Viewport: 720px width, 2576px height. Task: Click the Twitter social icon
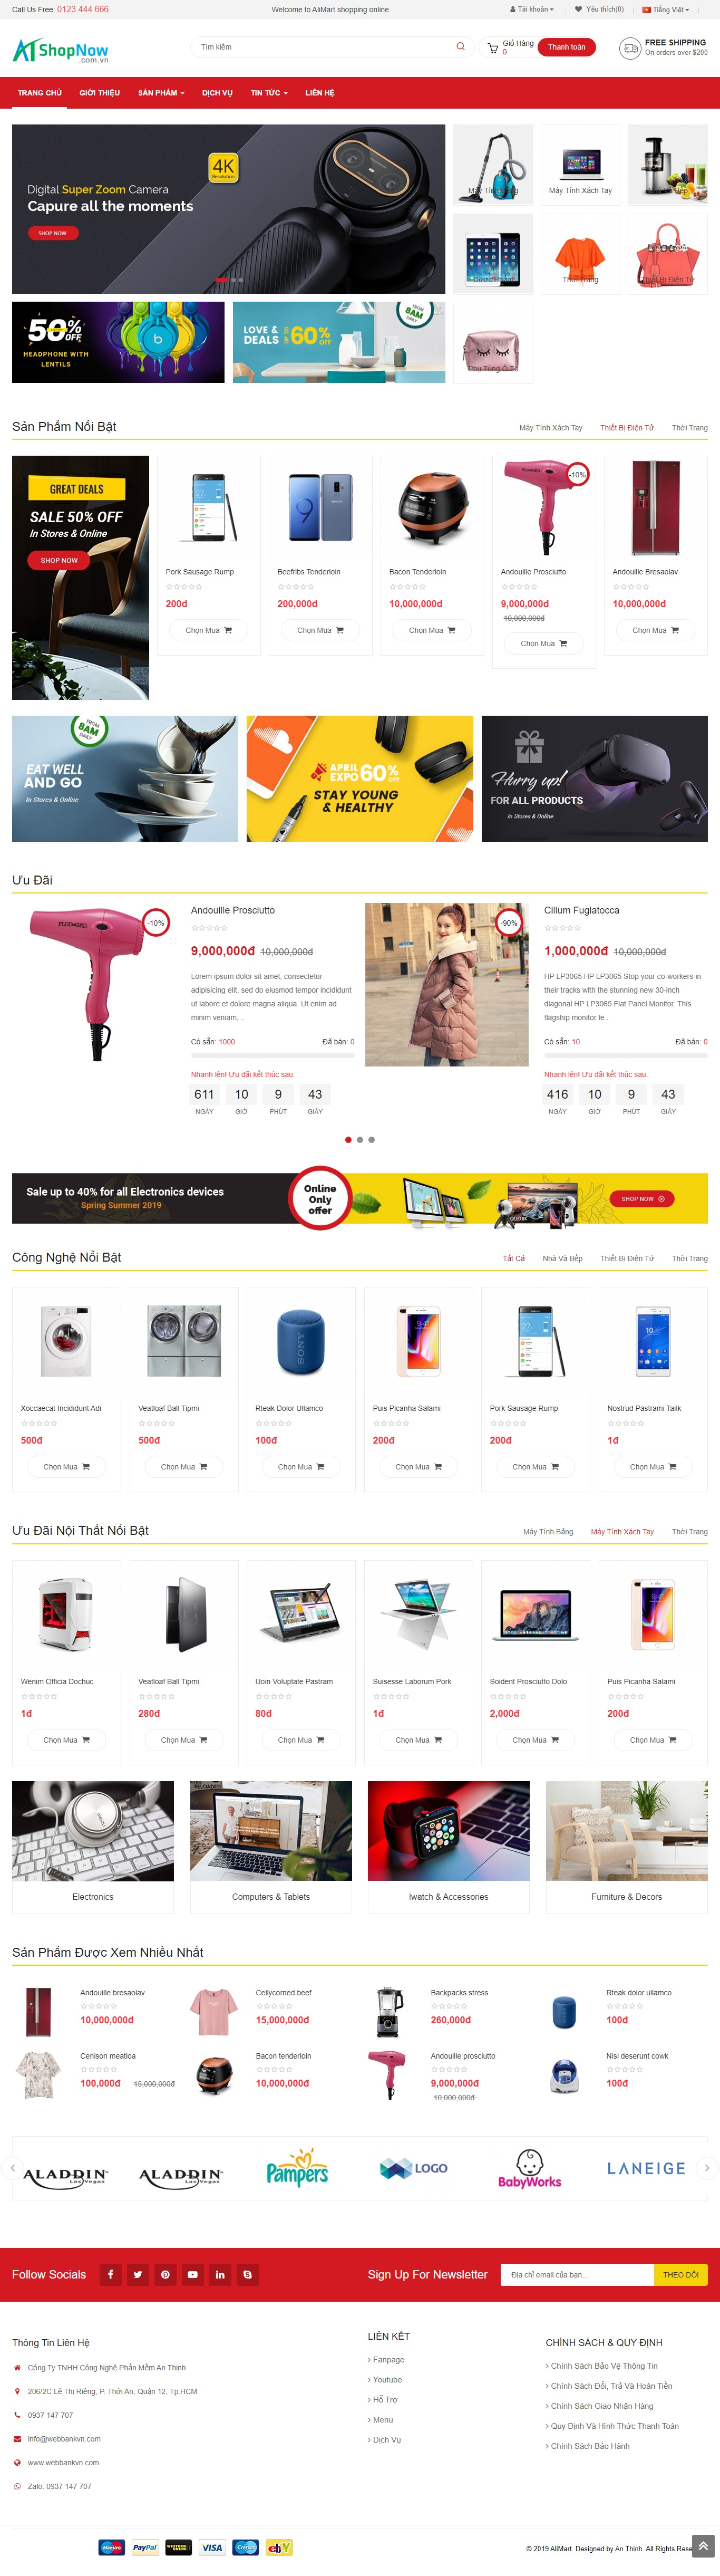point(138,2274)
